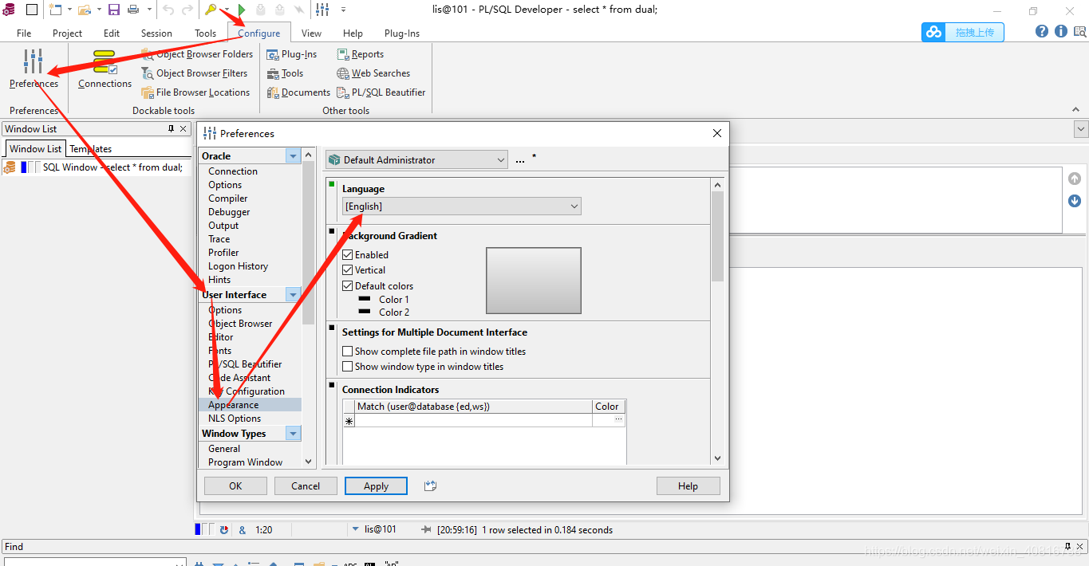
Task: Uncheck the Enabled gradient checkbox
Action: [x=348, y=254]
